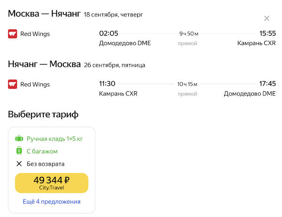Click the Выберите тариф heading
The height and width of the screenshot is (217, 282).
point(43,114)
